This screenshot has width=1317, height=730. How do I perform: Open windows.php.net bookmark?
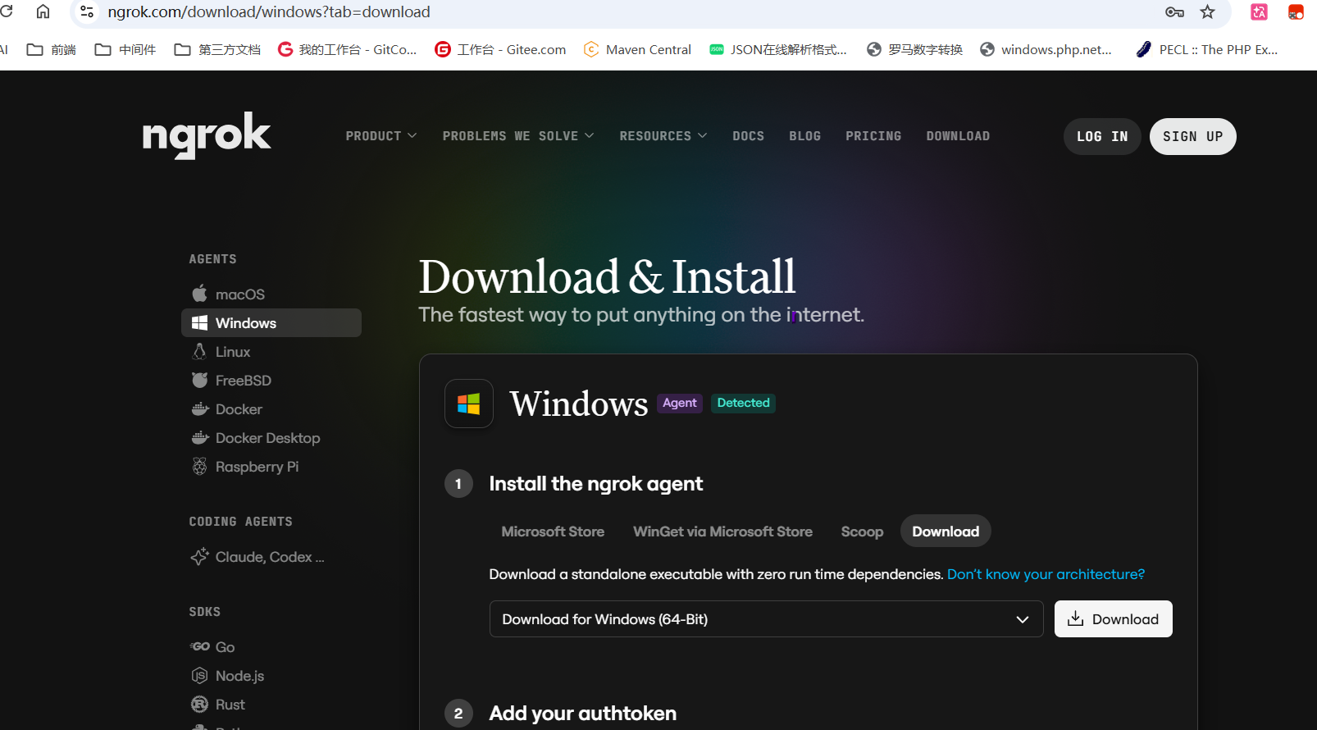(1046, 50)
